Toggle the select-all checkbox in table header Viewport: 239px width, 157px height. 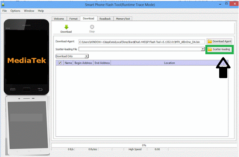[x=60, y=63]
